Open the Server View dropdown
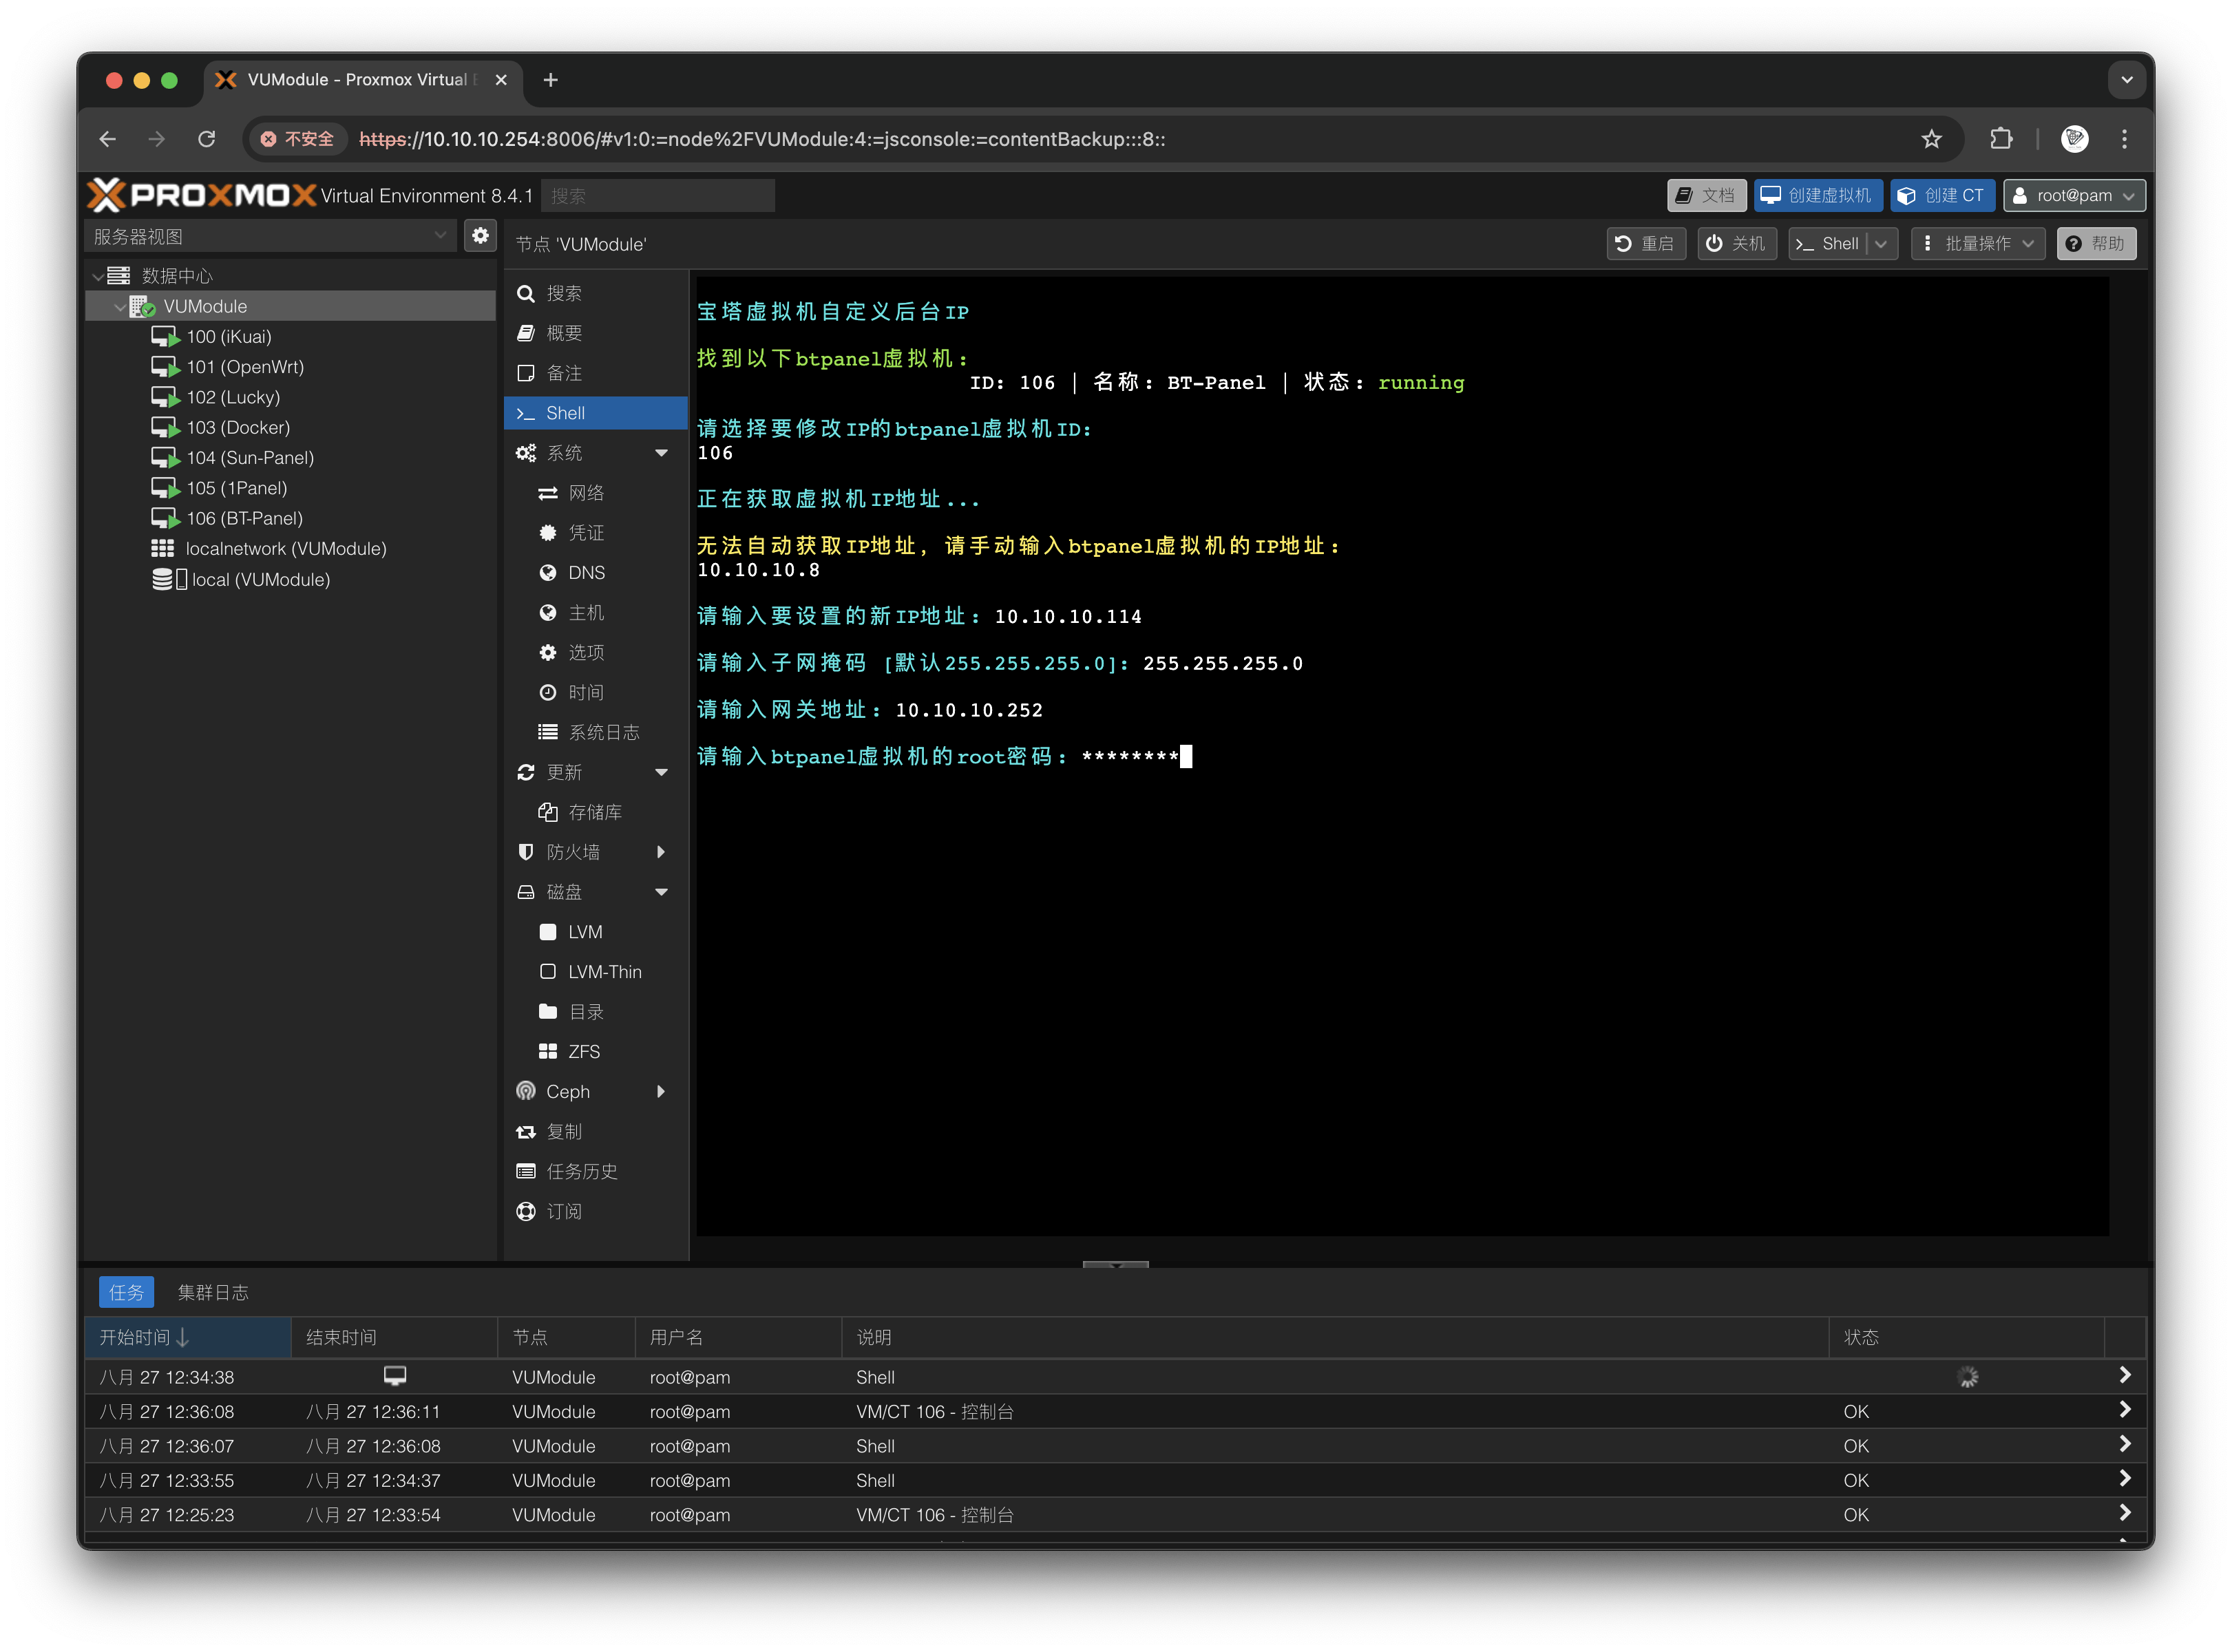 (x=270, y=236)
